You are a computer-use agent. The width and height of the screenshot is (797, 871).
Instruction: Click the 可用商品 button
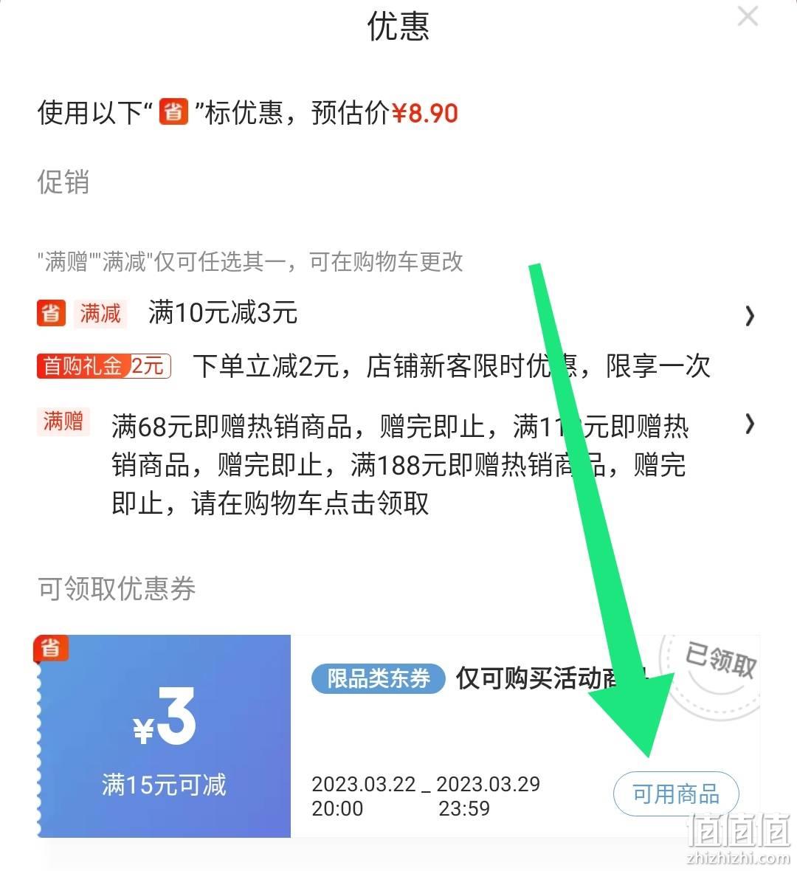(x=676, y=794)
